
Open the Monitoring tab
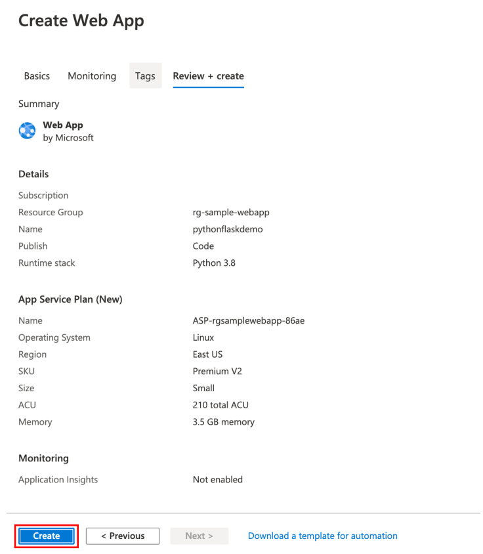coord(91,75)
